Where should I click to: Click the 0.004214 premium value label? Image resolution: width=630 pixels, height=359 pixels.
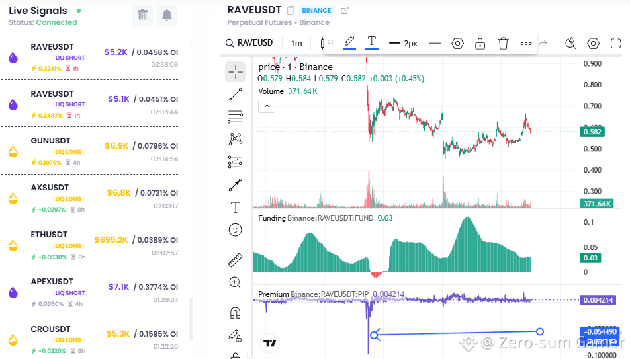pyautogui.click(x=598, y=300)
